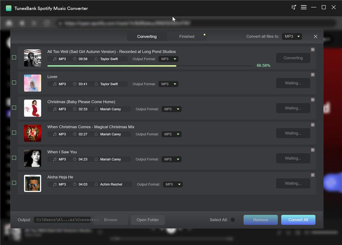
Task: Click the output path field
Action: [x=62, y=220]
